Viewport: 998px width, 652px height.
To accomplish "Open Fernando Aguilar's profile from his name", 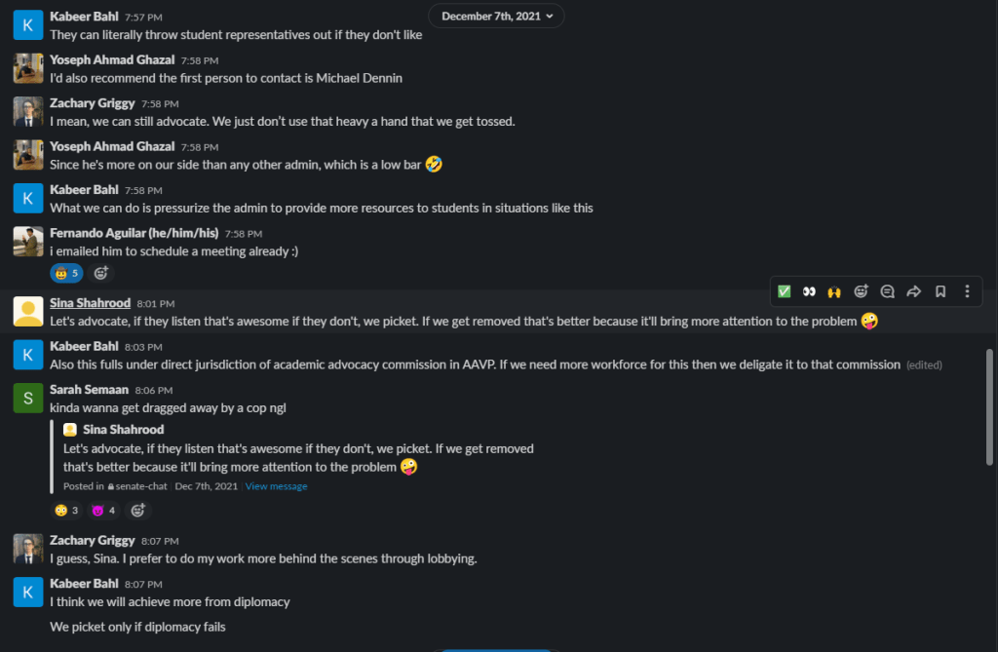I will tap(134, 233).
